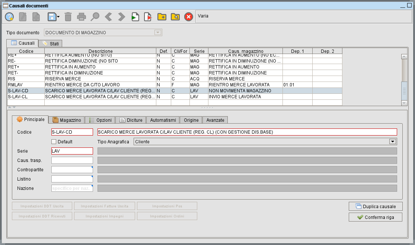The height and width of the screenshot is (245, 415).
Task: Open the Tipo documento dropdown
Action: [x=158, y=33]
